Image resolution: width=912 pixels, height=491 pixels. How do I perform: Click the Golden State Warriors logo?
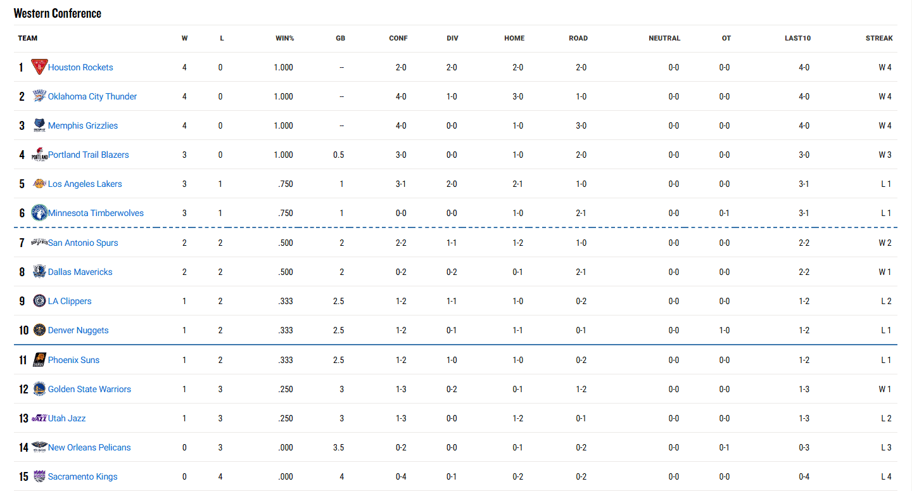tap(39, 389)
